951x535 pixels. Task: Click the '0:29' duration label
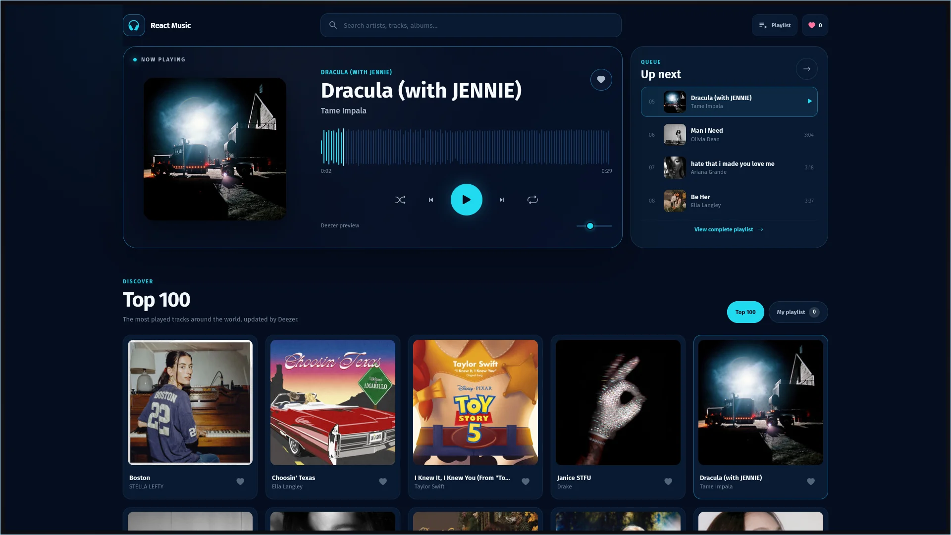click(606, 171)
